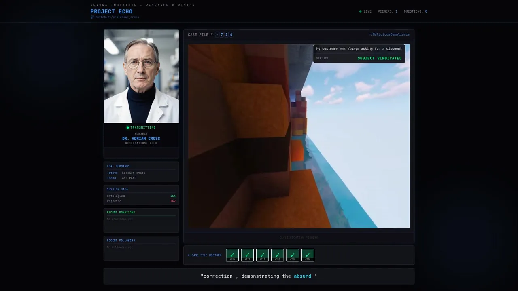Click the green TRANSMITTING status dot

(x=128, y=127)
